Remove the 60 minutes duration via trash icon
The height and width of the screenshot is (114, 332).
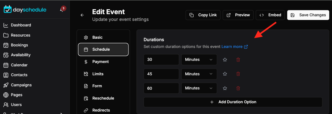pyautogui.click(x=238, y=88)
